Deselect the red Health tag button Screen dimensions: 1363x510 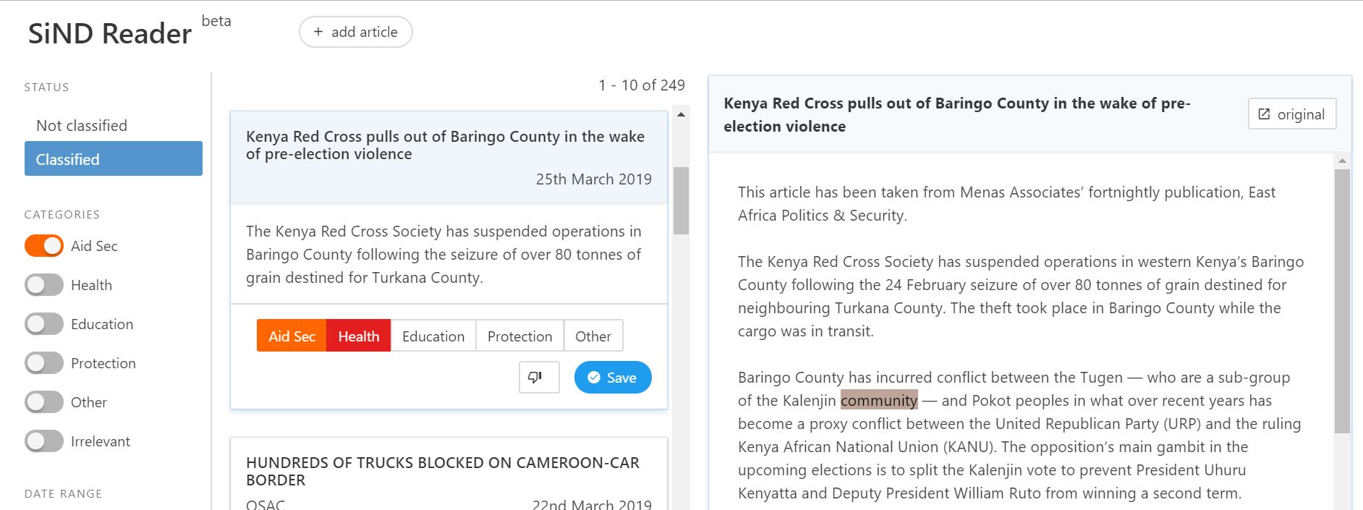tap(359, 336)
